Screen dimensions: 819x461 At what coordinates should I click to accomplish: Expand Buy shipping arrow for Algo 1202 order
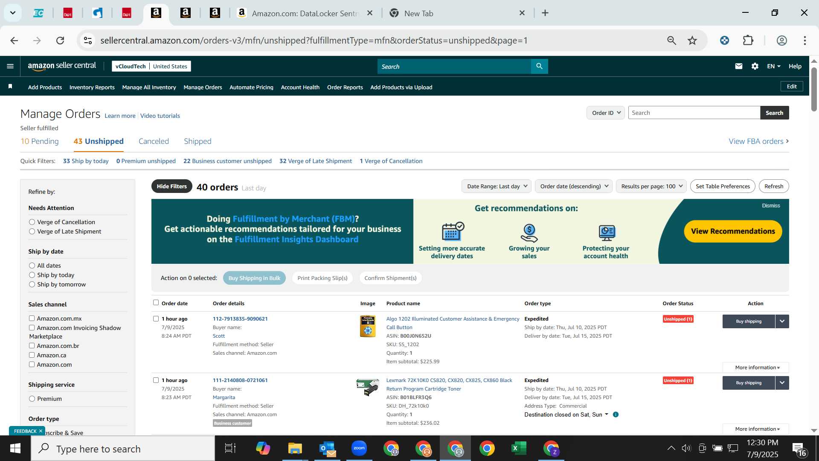(x=782, y=321)
